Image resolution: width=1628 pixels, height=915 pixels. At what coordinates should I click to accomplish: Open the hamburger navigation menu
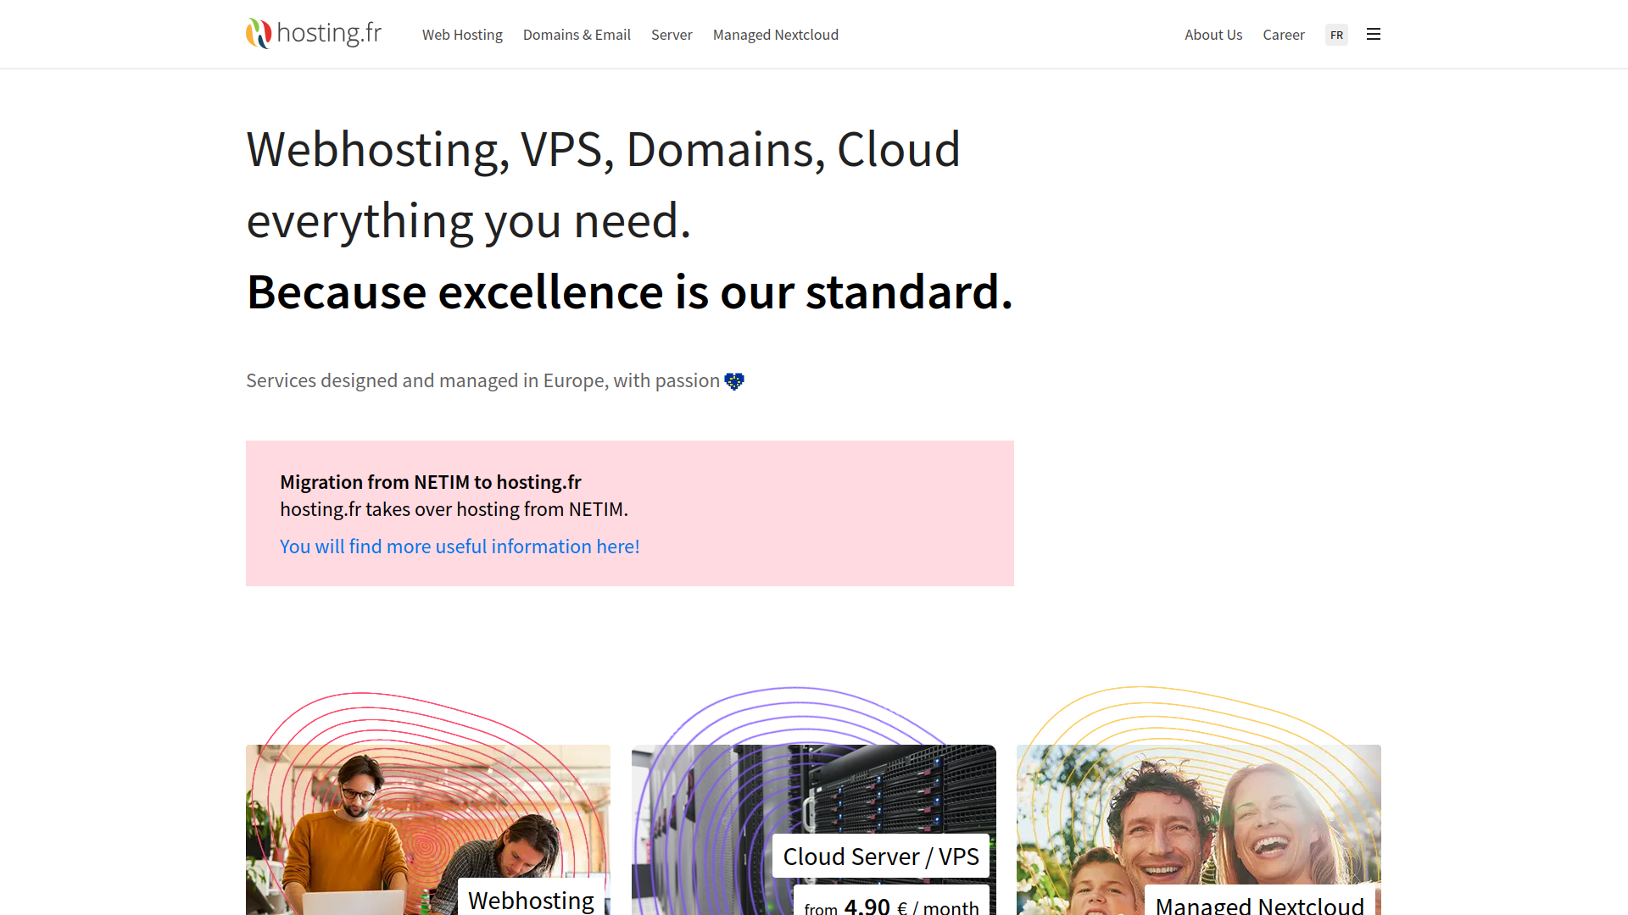(1374, 34)
